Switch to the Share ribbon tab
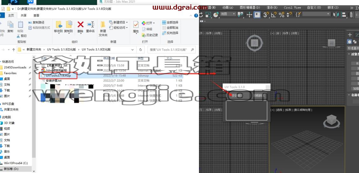This screenshot has width=359, height=173. [24, 16]
